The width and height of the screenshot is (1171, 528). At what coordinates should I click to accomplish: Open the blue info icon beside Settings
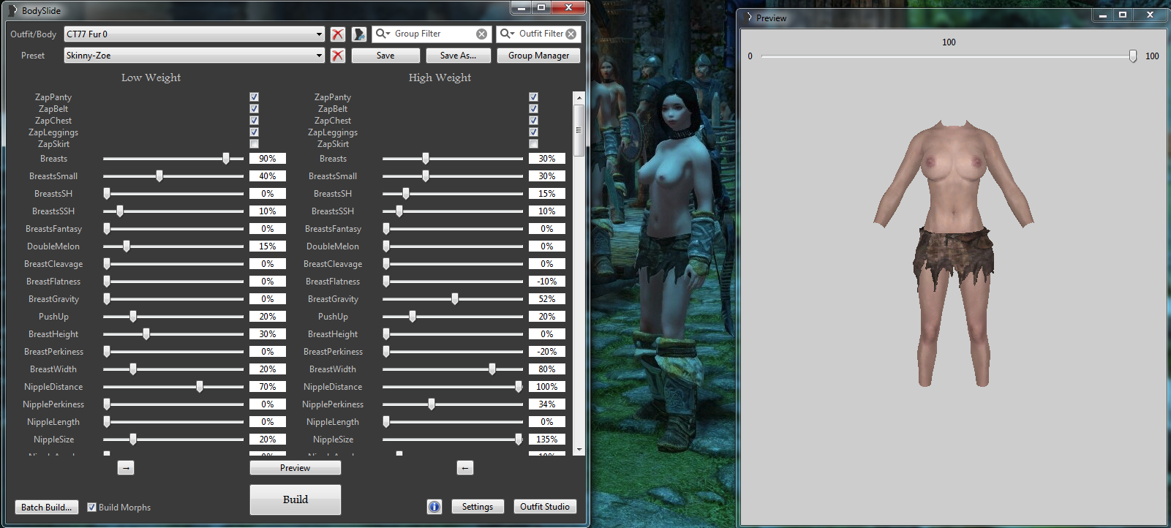434,507
